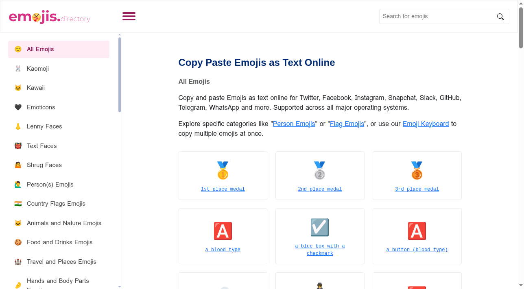Open the "3rd place medal" link
This screenshot has height=289, width=524.
point(417,189)
